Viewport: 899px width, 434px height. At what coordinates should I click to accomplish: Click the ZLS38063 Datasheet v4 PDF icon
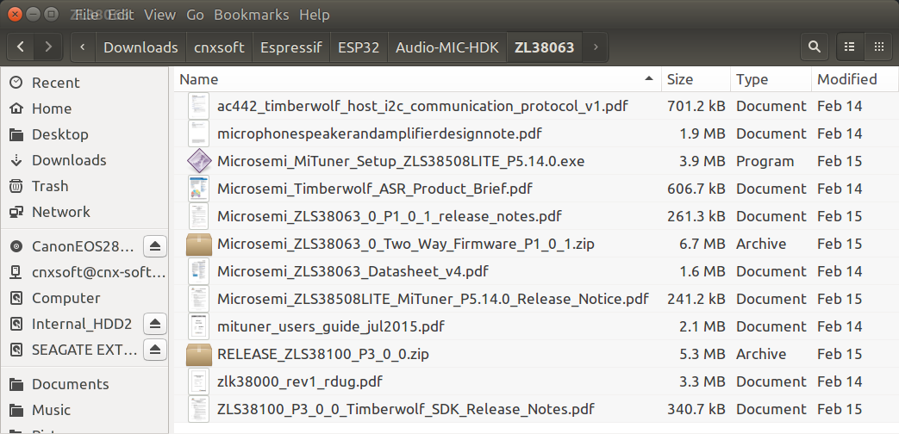199,271
